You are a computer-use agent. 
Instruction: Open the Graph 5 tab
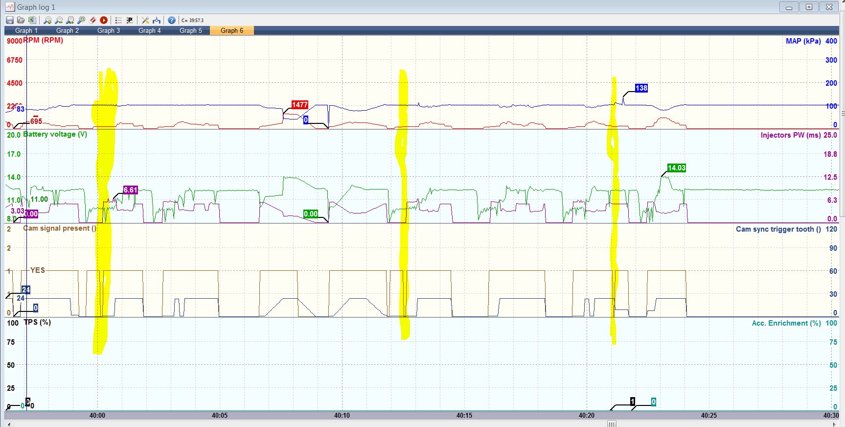click(x=190, y=30)
